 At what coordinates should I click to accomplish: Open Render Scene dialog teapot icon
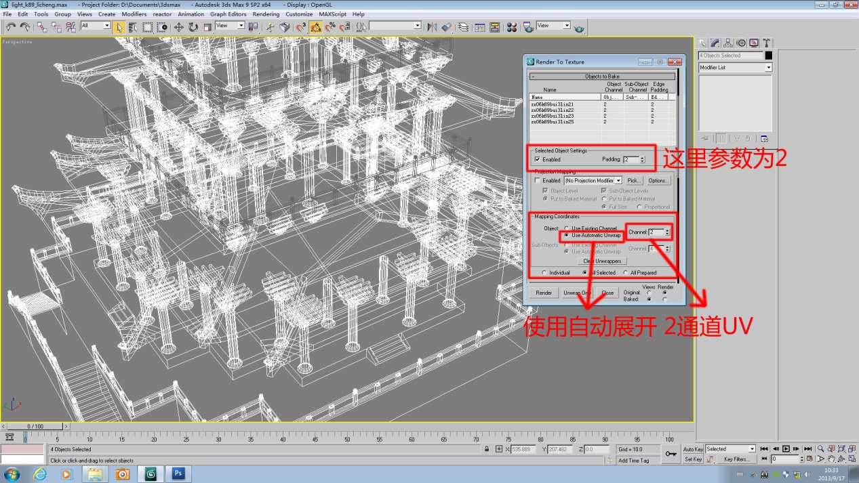528,27
